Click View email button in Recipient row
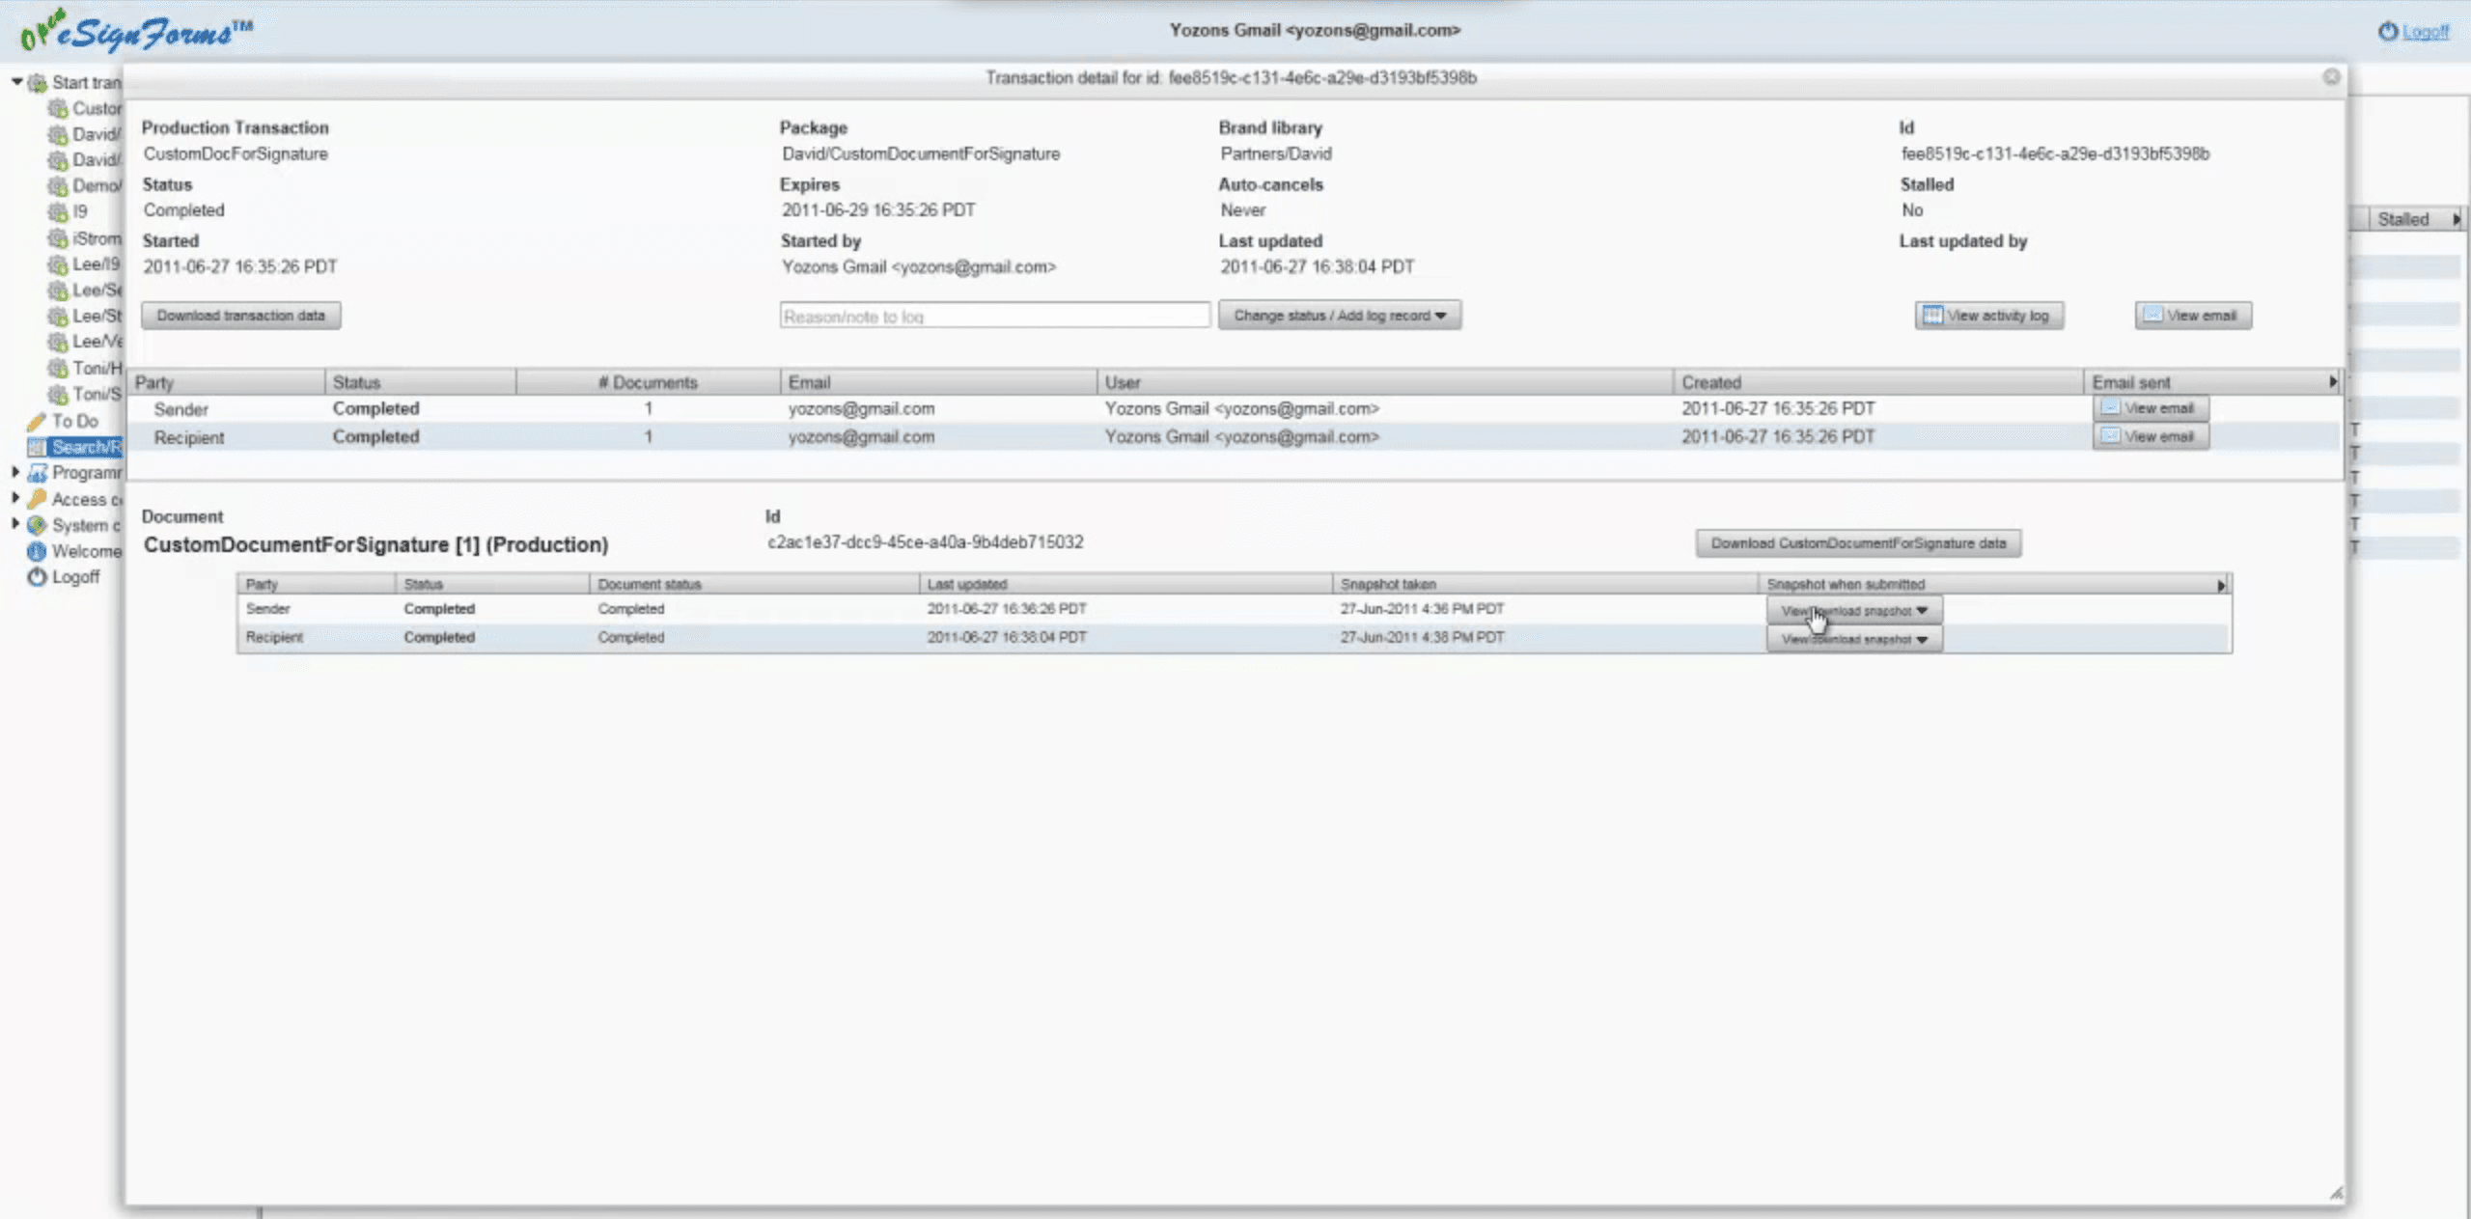 (2150, 436)
